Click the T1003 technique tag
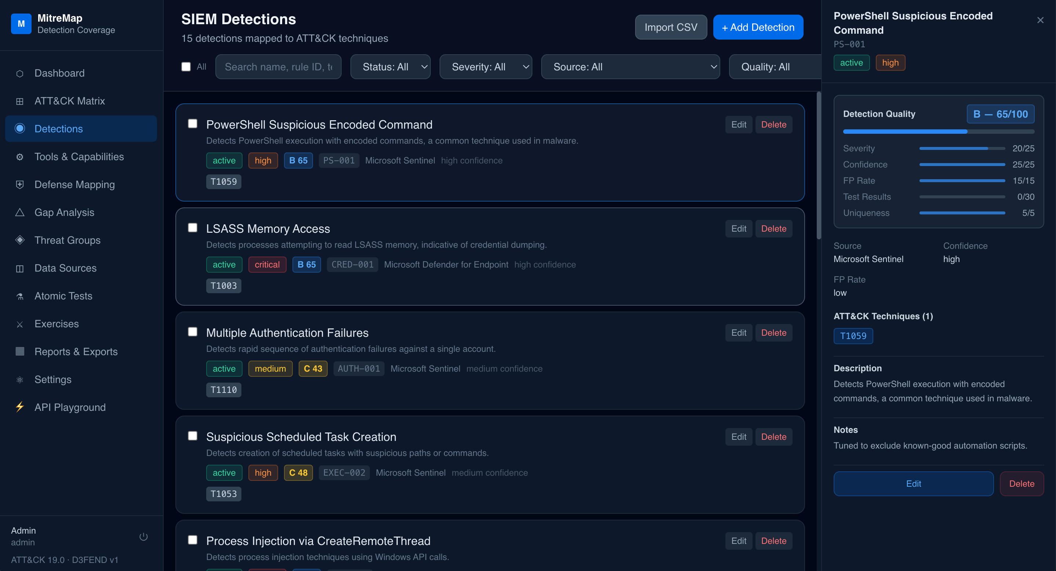1056x571 pixels. click(223, 286)
